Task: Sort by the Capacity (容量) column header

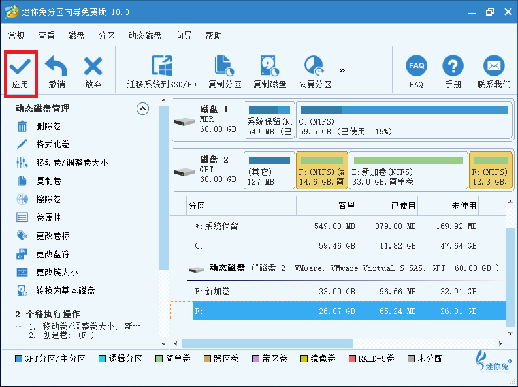Action: pos(327,206)
